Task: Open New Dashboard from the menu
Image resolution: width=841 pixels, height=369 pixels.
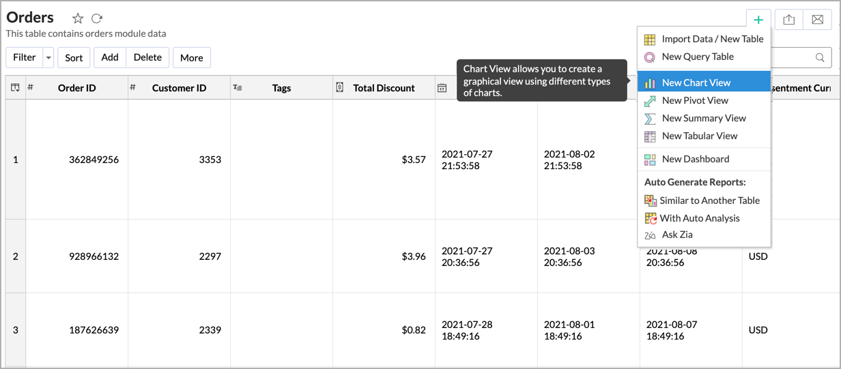Action: pos(695,159)
